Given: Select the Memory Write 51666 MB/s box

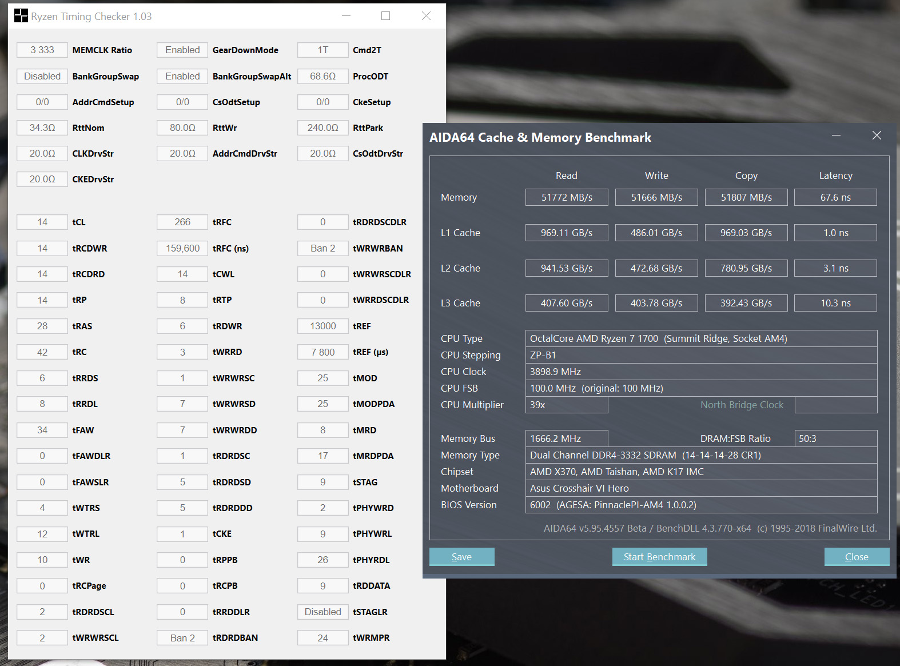Looking at the screenshot, I should (x=656, y=197).
